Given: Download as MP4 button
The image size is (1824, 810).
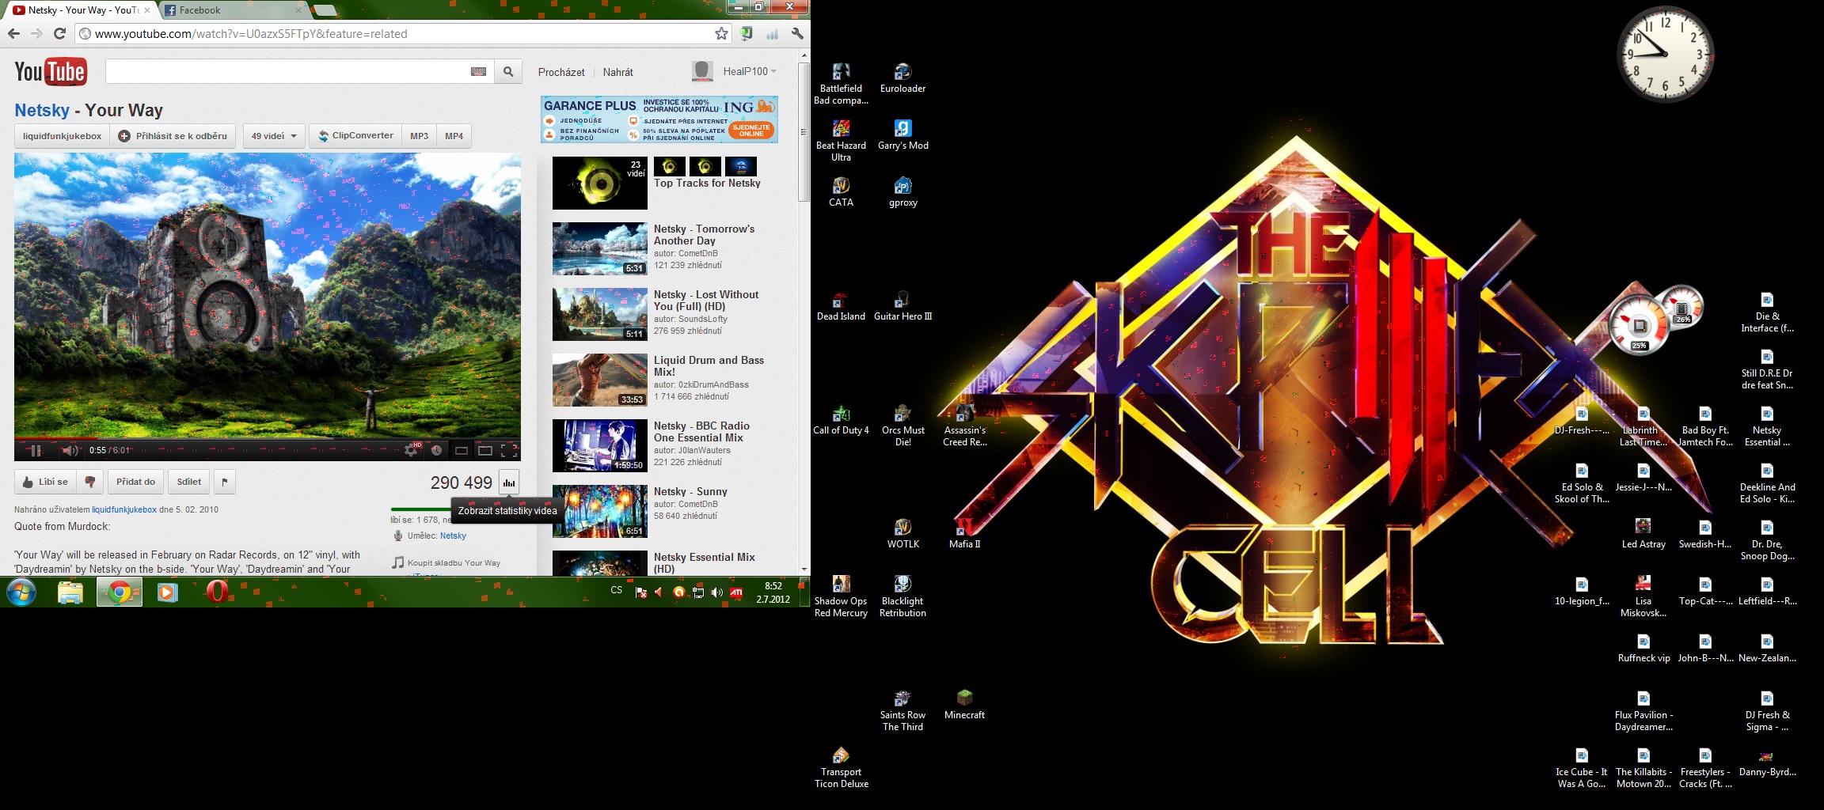Looking at the screenshot, I should tap(454, 136).
